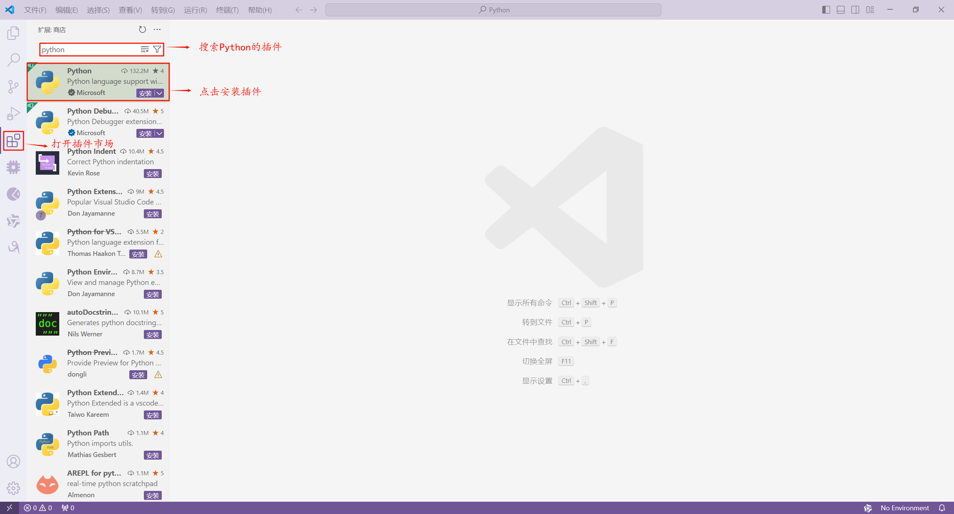The width and height of the screenshot is (954, 514).
Task: Open the 帮助(H) menu
Action: click(260, 10)
